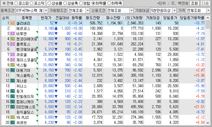The height and width of the screenshot is (127, 212).
Task: Sort by the 등락률 column header
Action: [x=77, y=18]
